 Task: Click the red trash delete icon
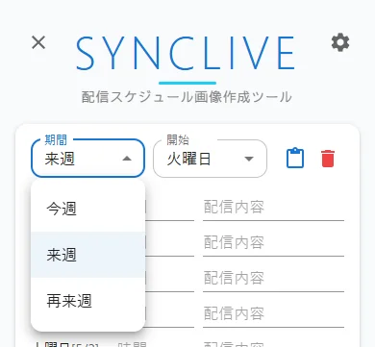[x=328, y=159]
